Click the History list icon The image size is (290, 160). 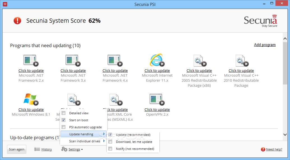coord(37,149)
